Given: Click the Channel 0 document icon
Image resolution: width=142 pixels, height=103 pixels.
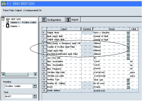Looking at the screenshot, I should tap(8, 22).
